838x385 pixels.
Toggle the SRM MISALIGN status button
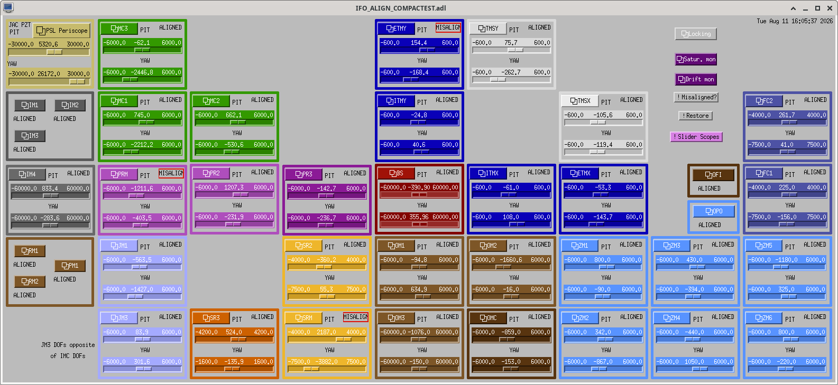coord(356,317)
